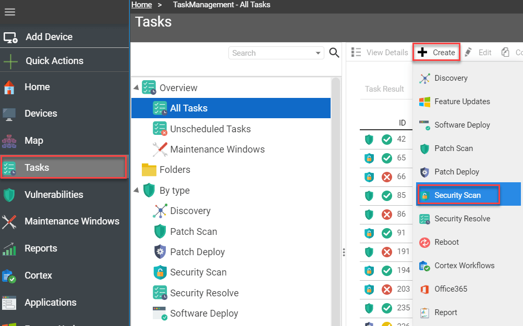
Task: Select All Tasks in the tree
Action: [x=231, y=108]
